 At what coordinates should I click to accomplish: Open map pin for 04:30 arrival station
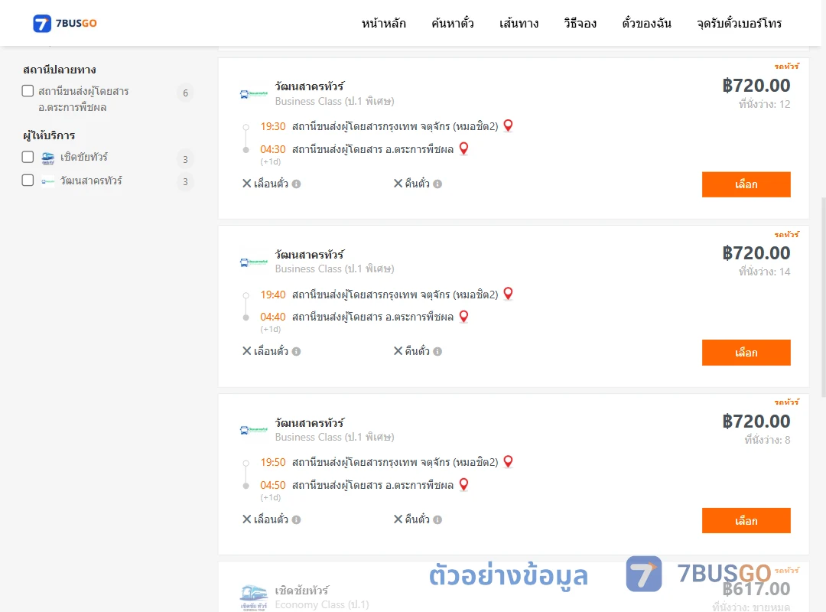[463, 148]
